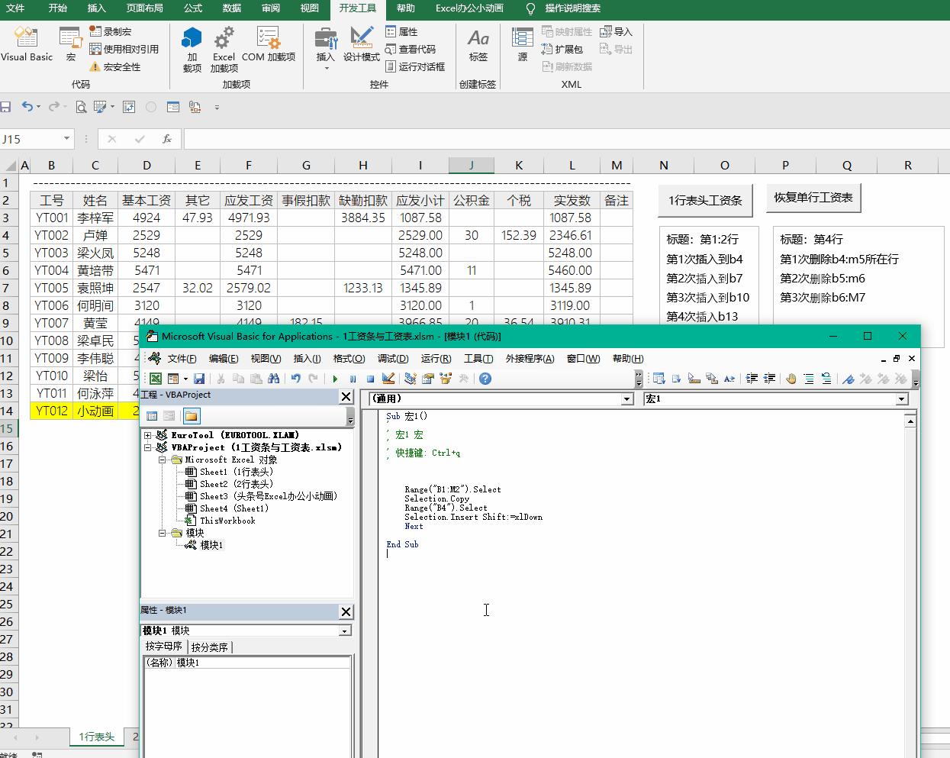Click the blue help question mark icon
The height and width of the screenshot is (758, 950).
tap(485, 379)
